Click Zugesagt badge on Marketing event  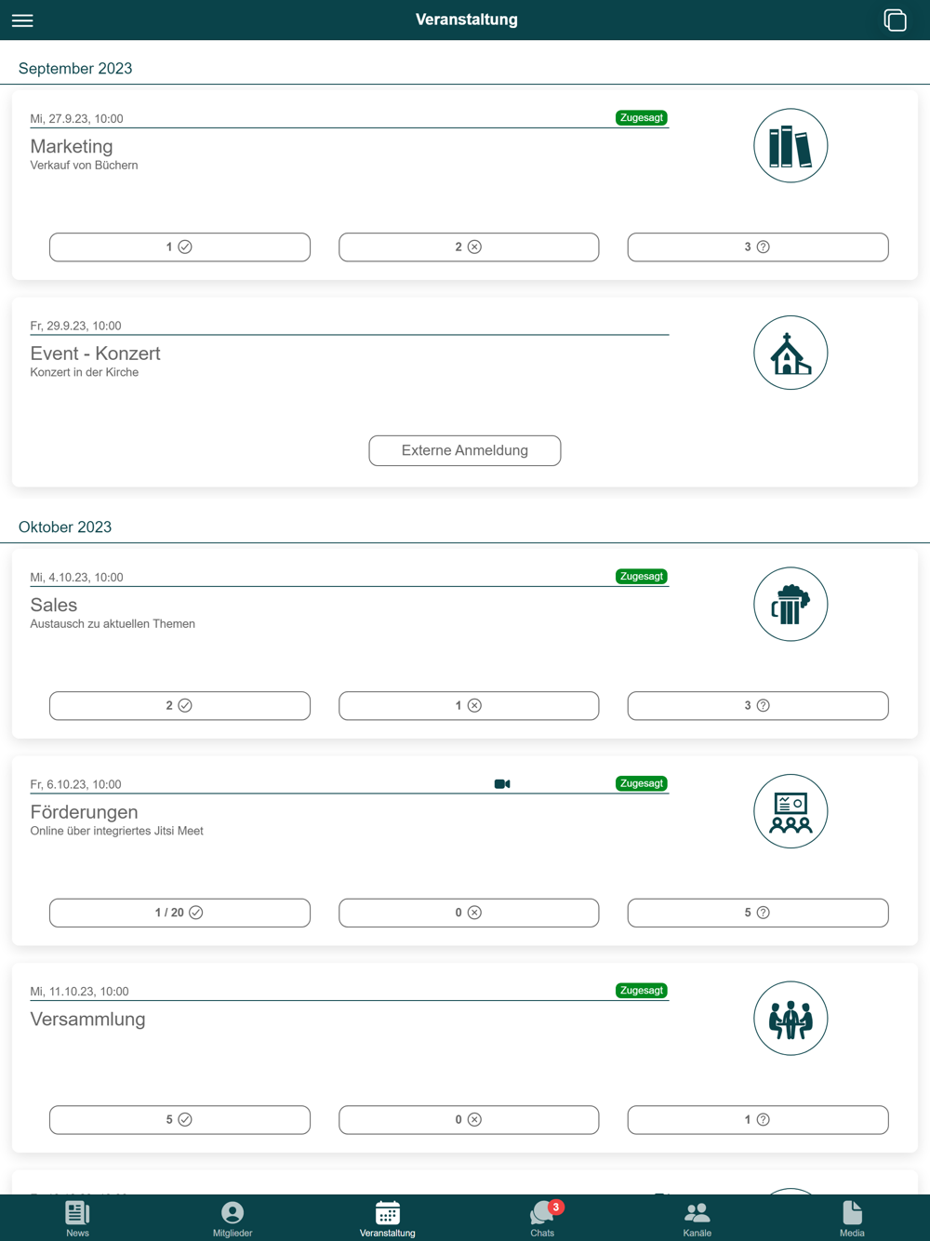tap(641, 118)
